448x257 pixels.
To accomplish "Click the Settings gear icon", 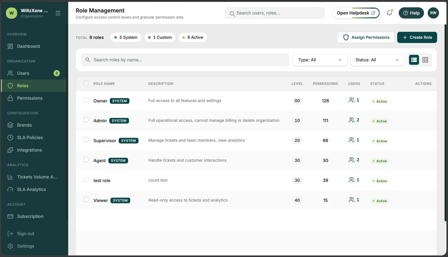I will (10, 246).
